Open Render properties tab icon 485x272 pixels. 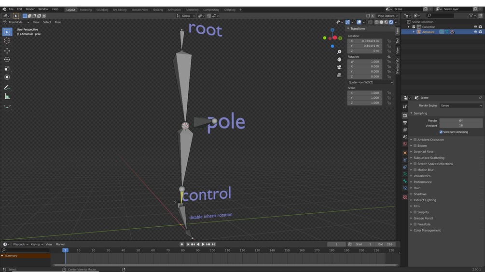(405, 116)
